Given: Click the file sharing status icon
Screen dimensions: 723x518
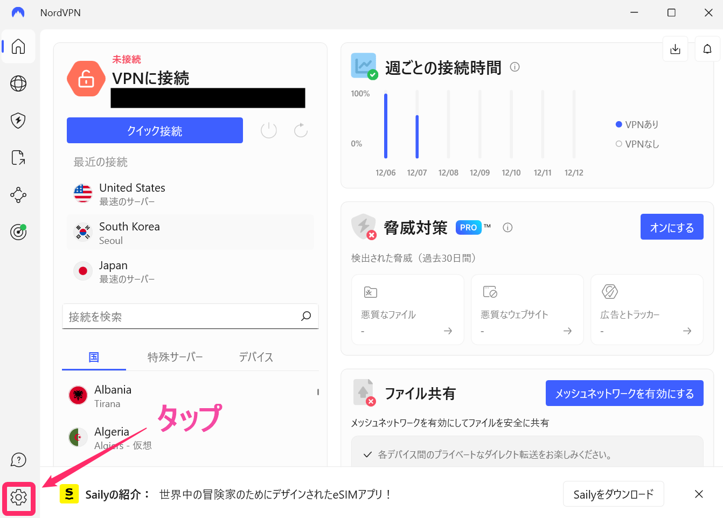Looking at the screenshot, I should coord(364,393).
